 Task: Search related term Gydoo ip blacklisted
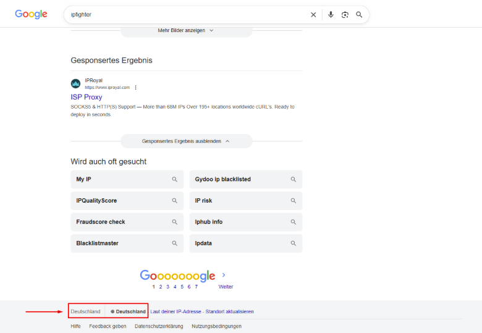point(245,179)
